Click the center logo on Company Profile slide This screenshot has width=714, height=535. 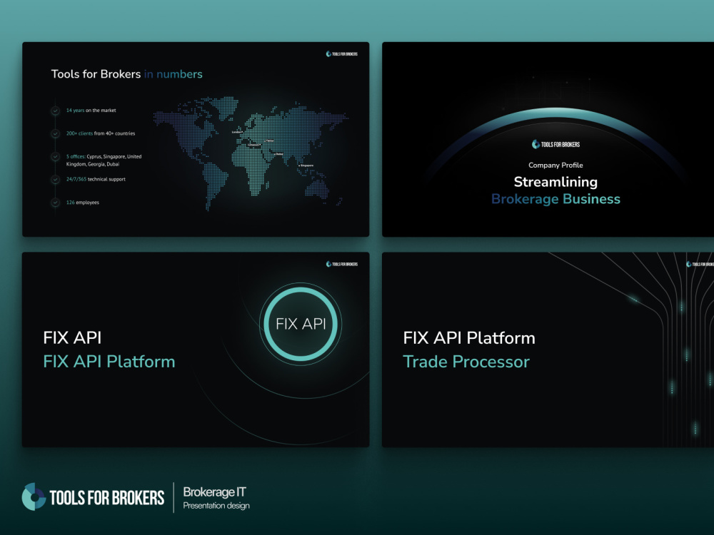coord(555,144)
